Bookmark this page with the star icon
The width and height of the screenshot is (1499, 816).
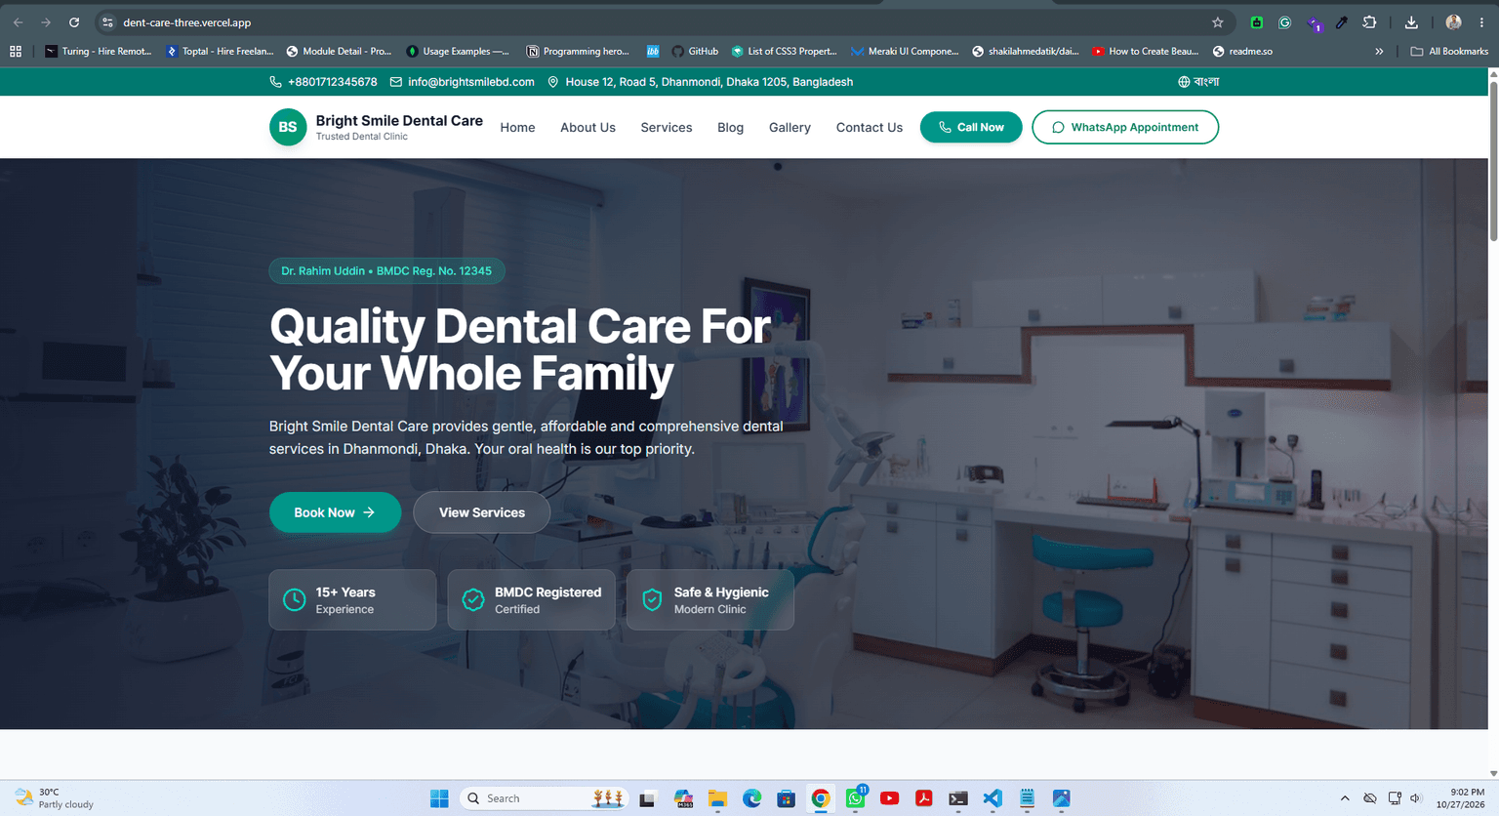point(1218,22)
